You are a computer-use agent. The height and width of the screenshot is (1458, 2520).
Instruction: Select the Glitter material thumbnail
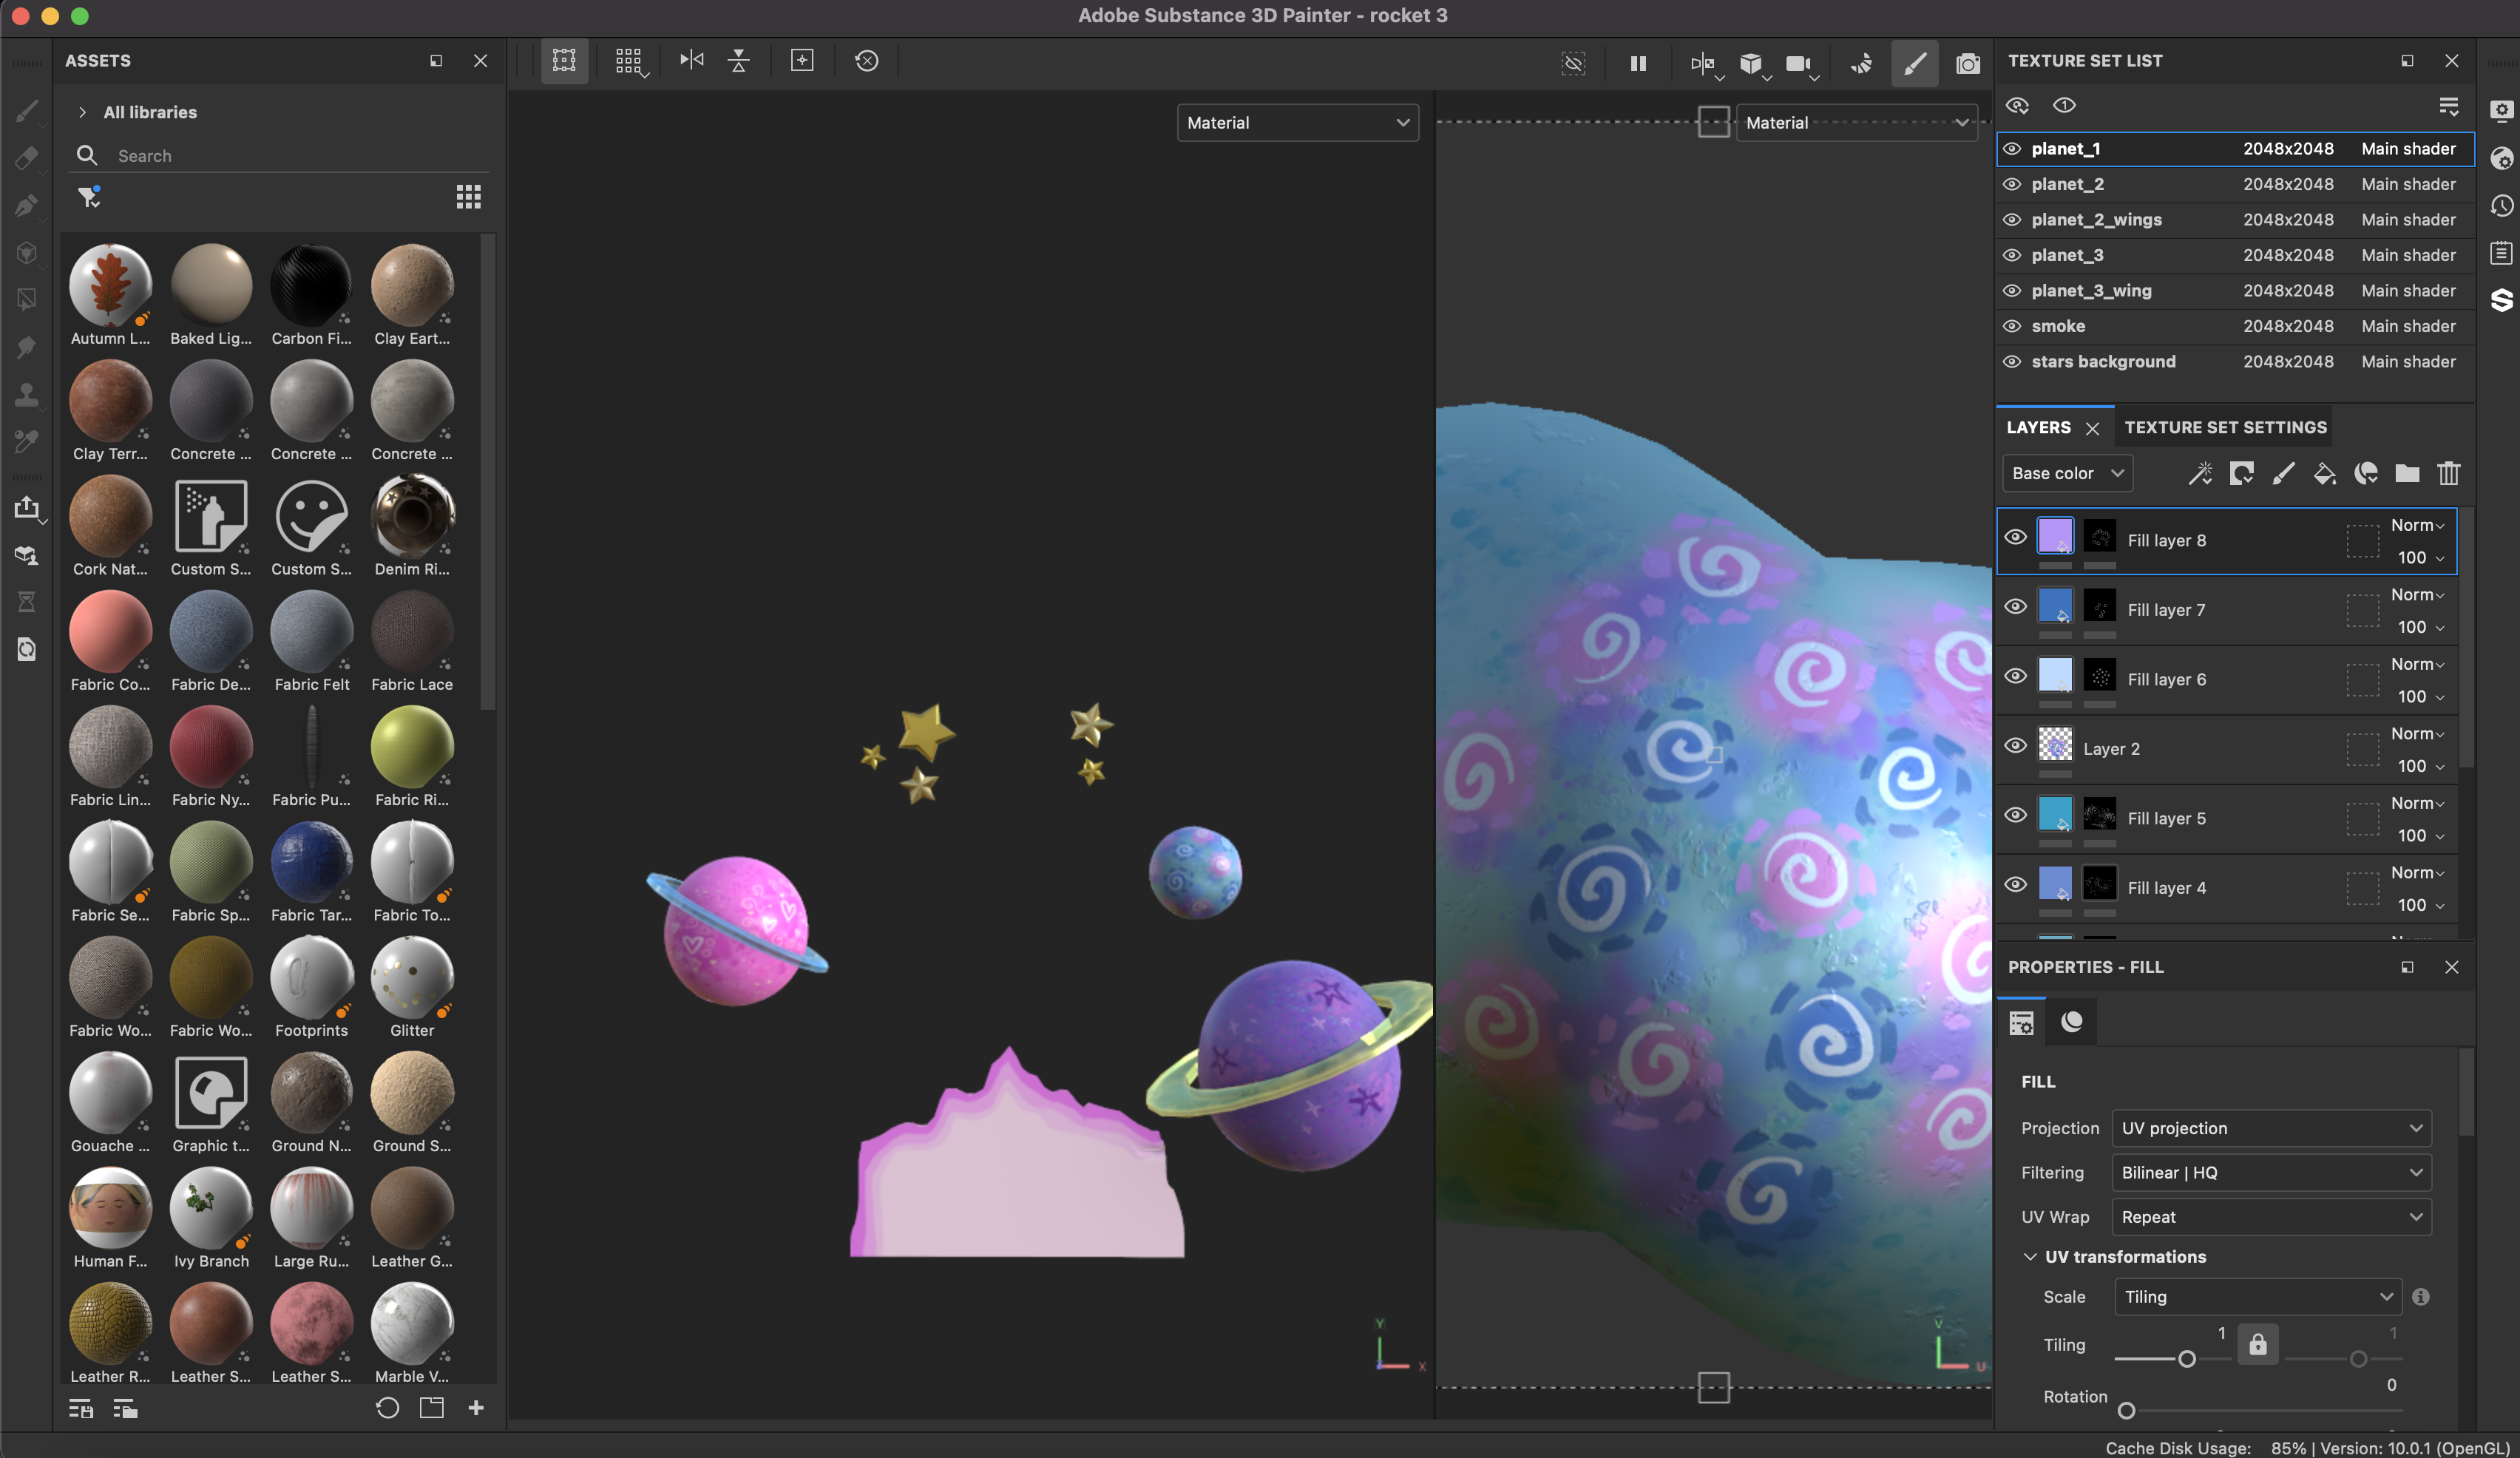[412, 977]
